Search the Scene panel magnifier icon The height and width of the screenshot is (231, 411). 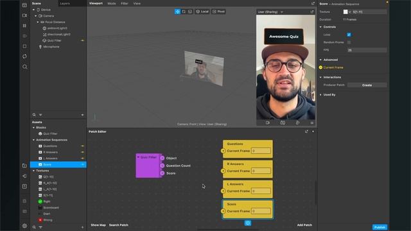pyautogui.click(x=34, y=115)
